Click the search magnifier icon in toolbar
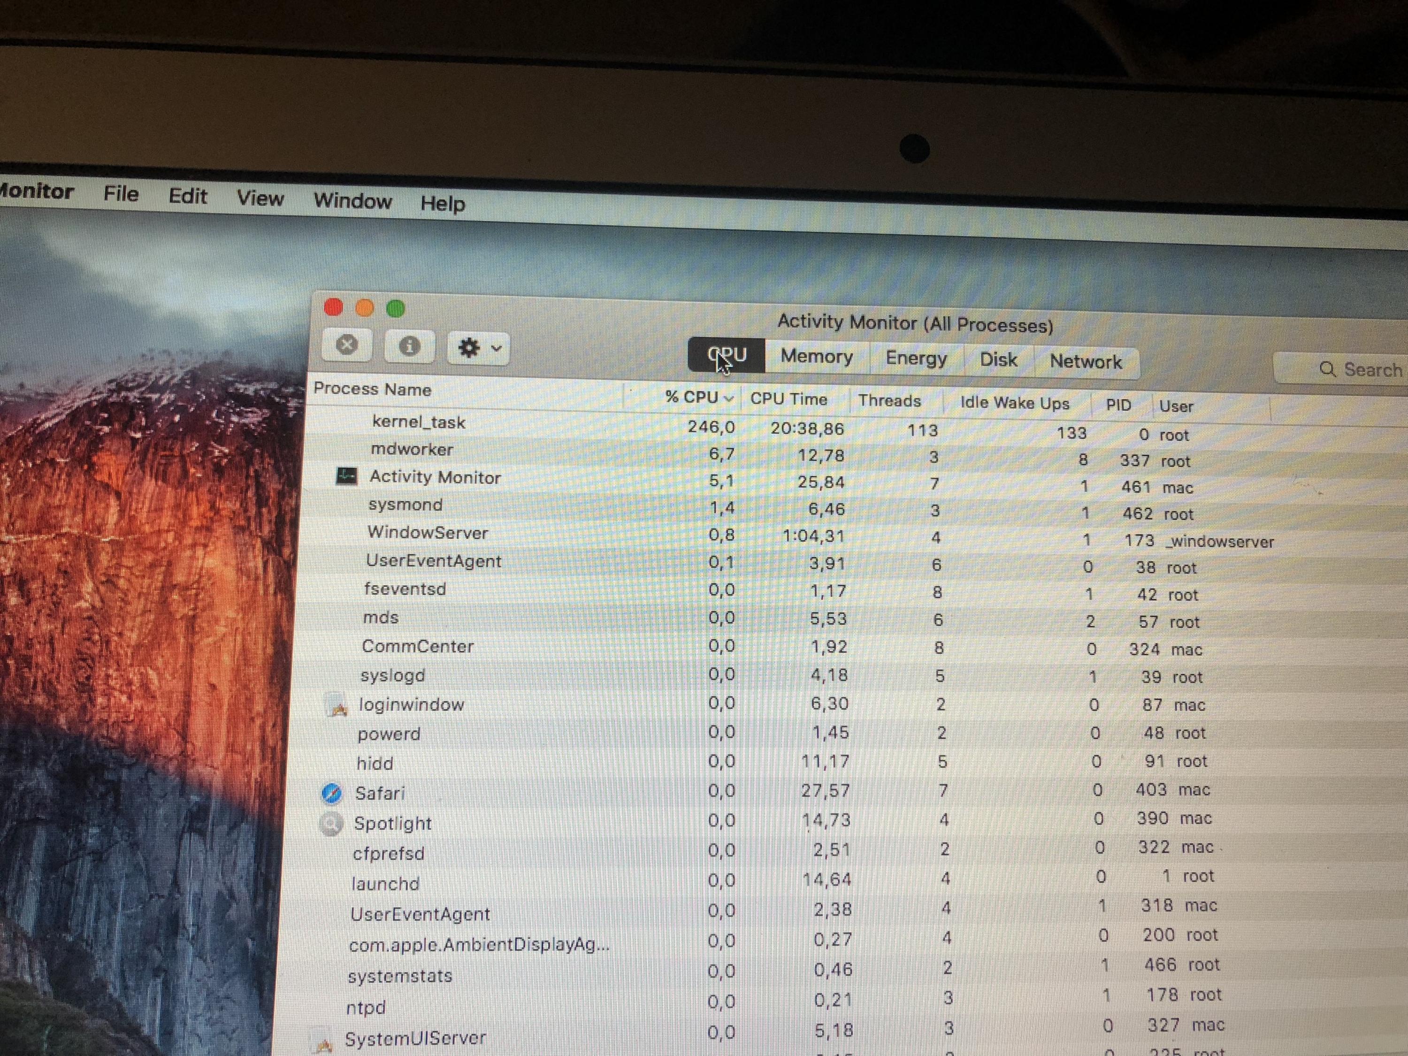 [x=1327, y=369]
